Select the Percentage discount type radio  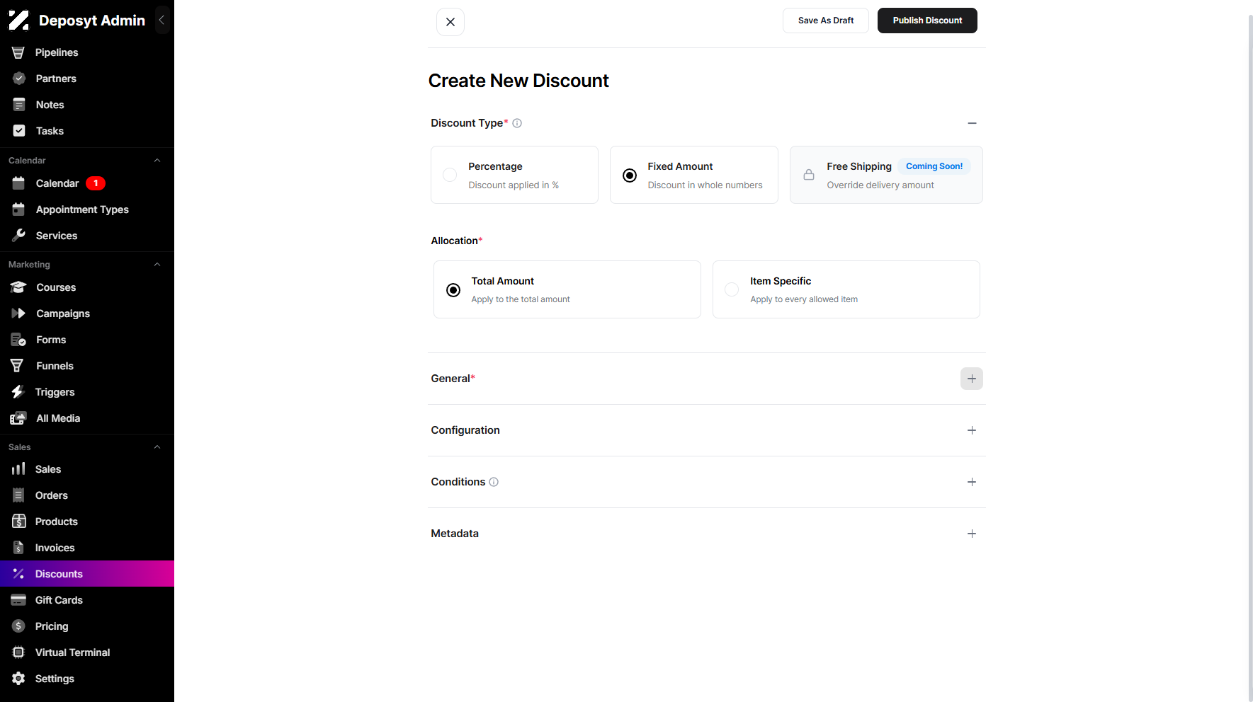click(450, 175)
